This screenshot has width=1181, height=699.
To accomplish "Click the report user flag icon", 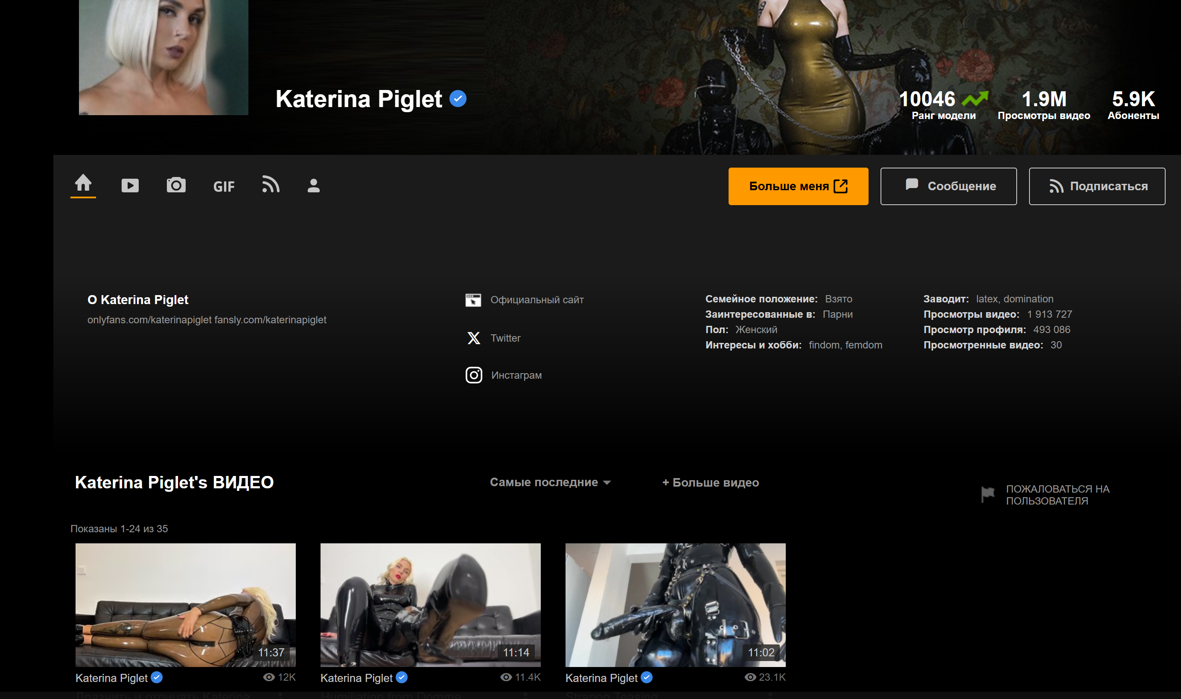I will 988,495.
